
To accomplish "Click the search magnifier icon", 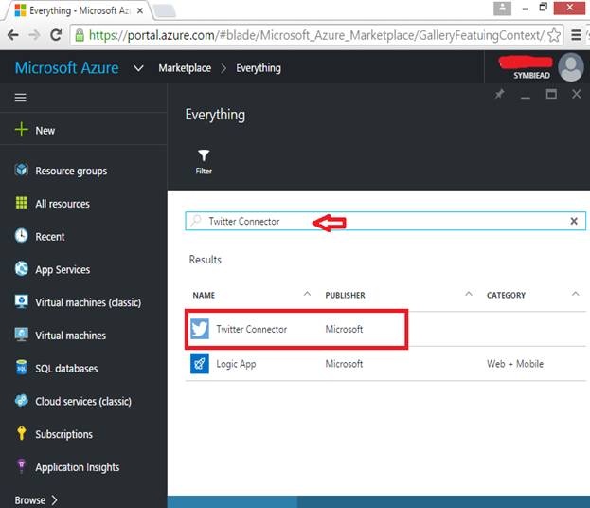I will pos(196,220).
